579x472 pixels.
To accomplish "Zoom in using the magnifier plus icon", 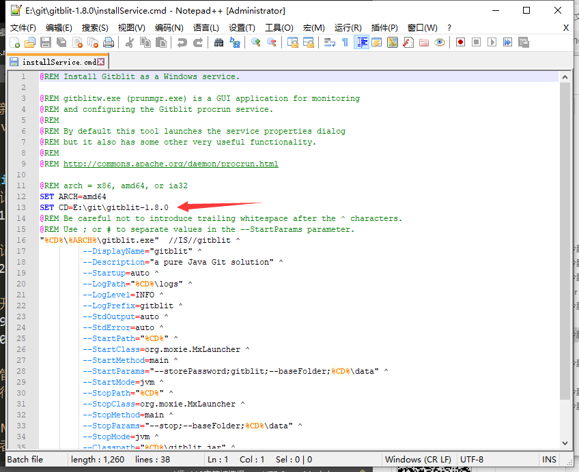I will [255, 42].
